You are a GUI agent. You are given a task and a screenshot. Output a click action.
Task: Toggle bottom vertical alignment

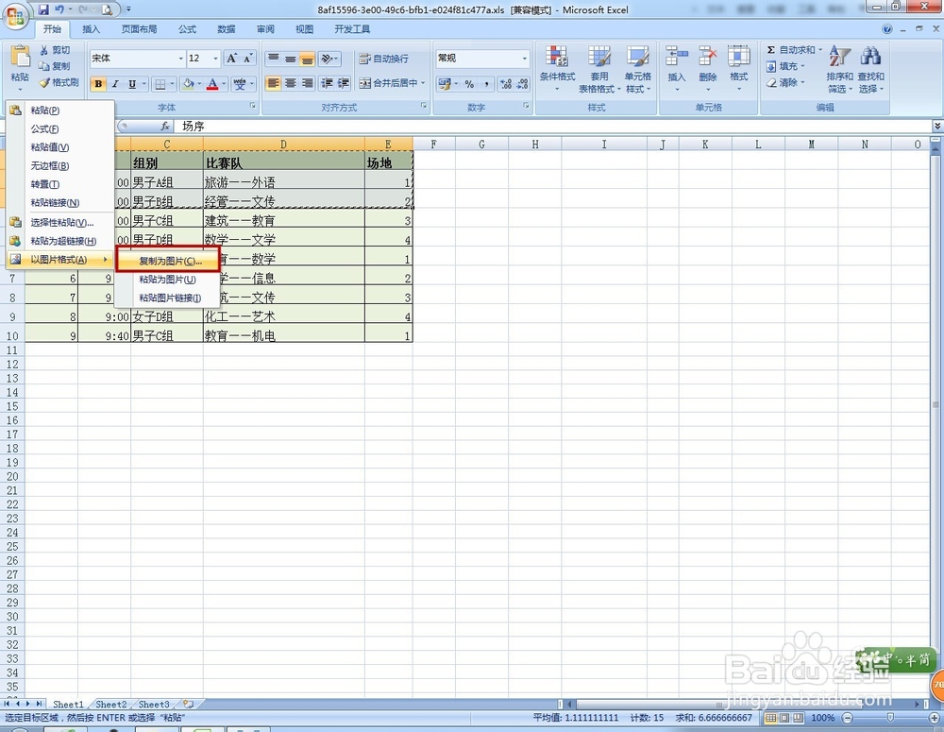pyautogui.click(x=307, y=59)
